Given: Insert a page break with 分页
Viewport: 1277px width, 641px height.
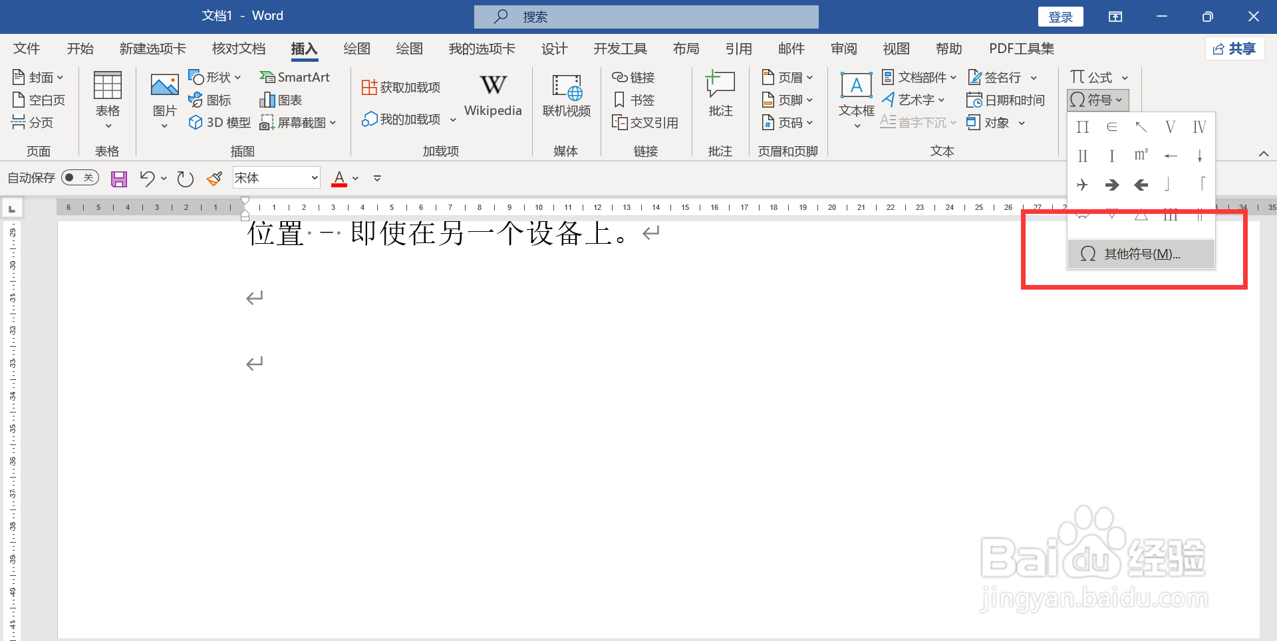Looking at the screenshot, I should (33, 123).
